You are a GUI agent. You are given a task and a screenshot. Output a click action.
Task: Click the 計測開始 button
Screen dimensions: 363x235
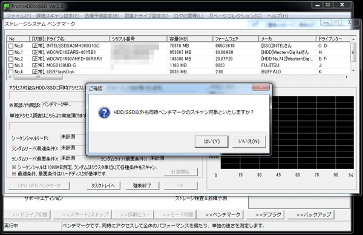(x=180, y=172)
